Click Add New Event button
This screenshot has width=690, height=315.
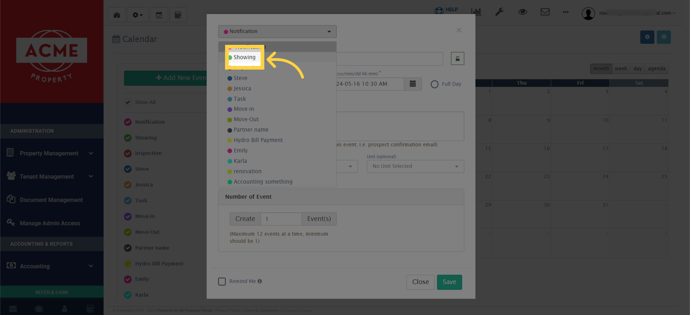(165, 78)
